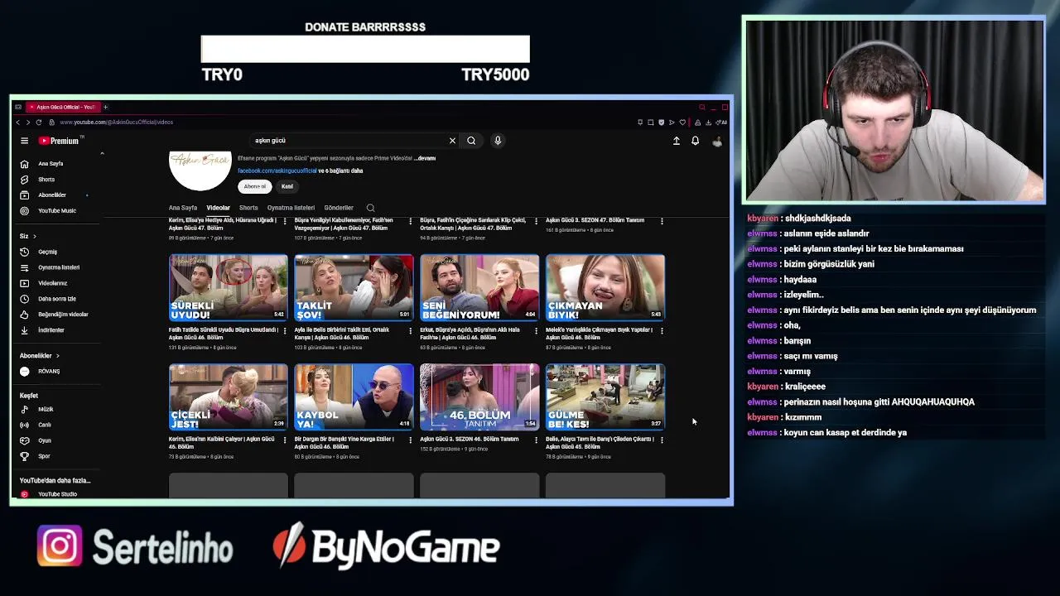Go to Ana Sayfa in the sidebar

[x=51, y=164]
